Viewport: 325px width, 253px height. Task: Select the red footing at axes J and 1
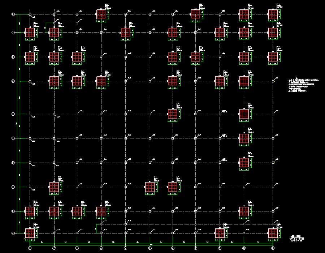coord(30,33)
